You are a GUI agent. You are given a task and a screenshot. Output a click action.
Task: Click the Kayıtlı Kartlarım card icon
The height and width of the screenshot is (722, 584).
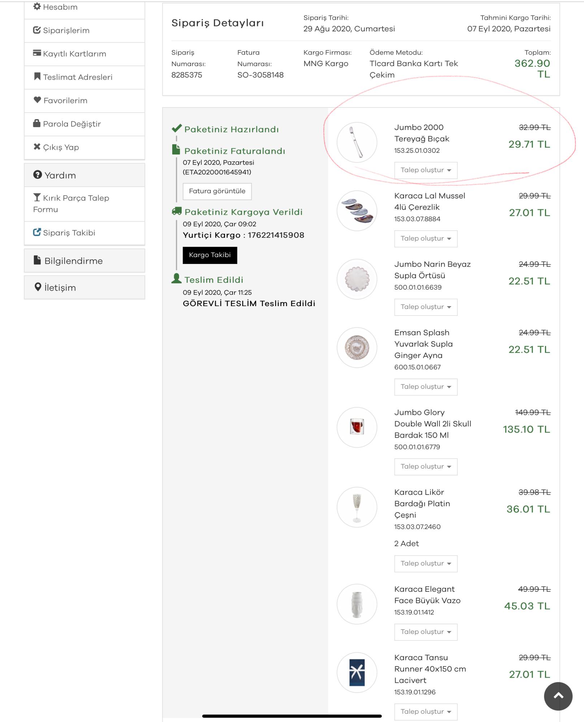pos(37,53)
